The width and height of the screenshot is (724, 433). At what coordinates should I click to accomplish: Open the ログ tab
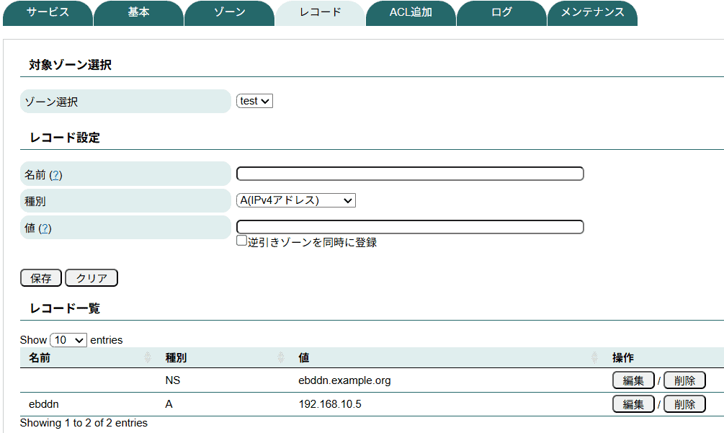pos(501,13)
